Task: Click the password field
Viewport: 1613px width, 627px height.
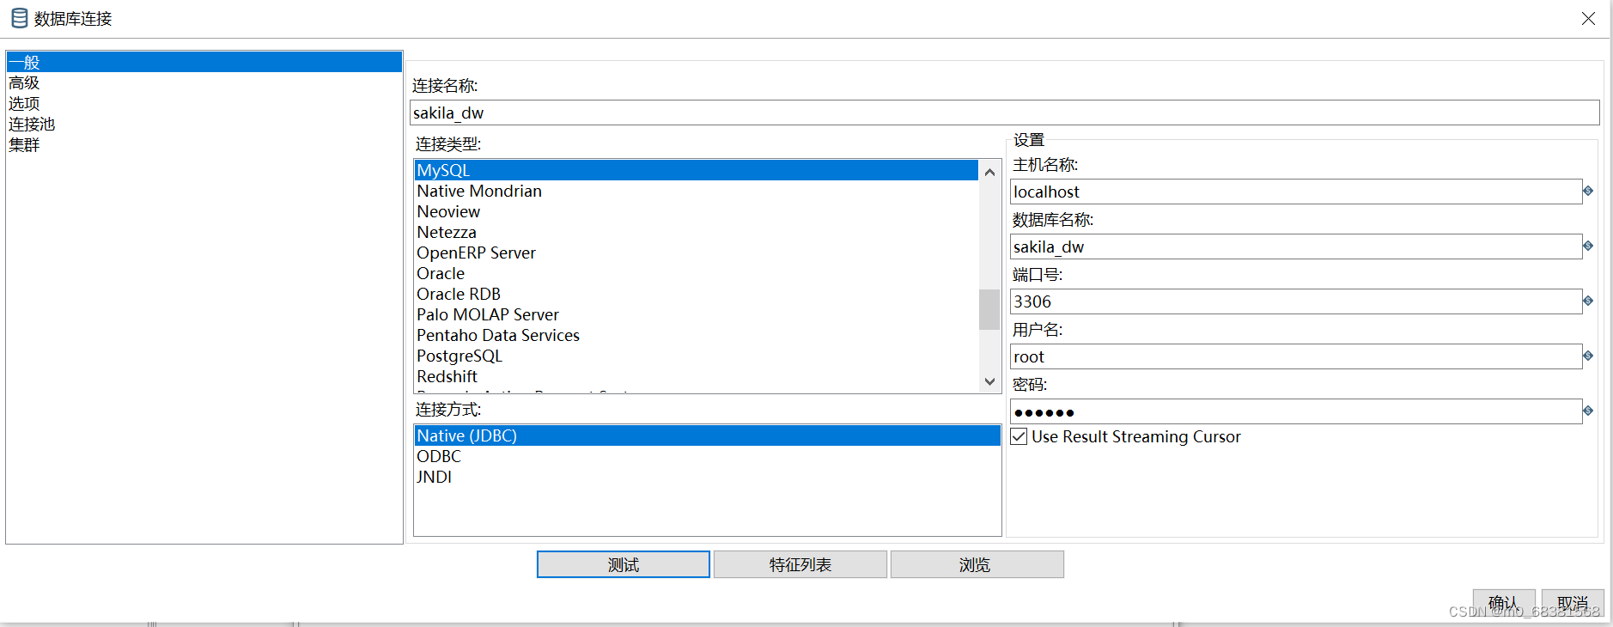Action: [1296, 411]
